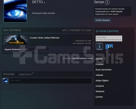This screenshot has width=136, height=109.
Task: Open the Profili düzenle link in badge box
Action: [x=116, y=11]
